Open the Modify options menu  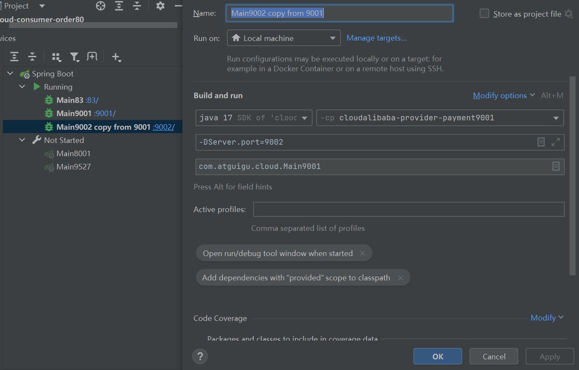click(503, 96)
